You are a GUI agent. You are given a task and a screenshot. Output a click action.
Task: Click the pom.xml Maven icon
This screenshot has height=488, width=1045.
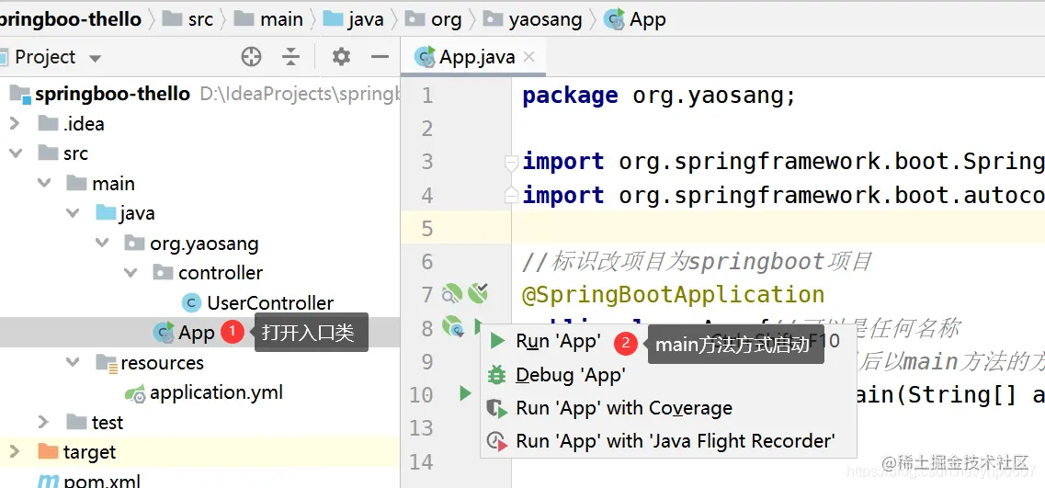click(48, 481)
